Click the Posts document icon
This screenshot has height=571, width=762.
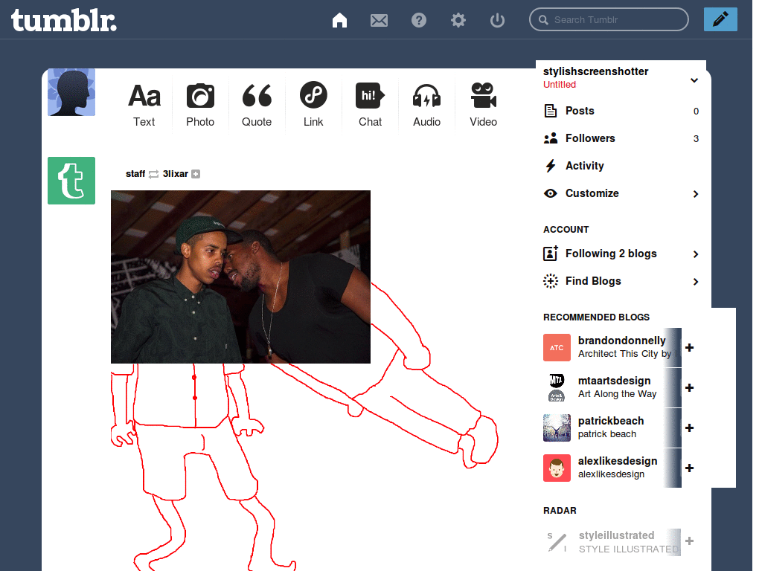(x=551, y=111)
